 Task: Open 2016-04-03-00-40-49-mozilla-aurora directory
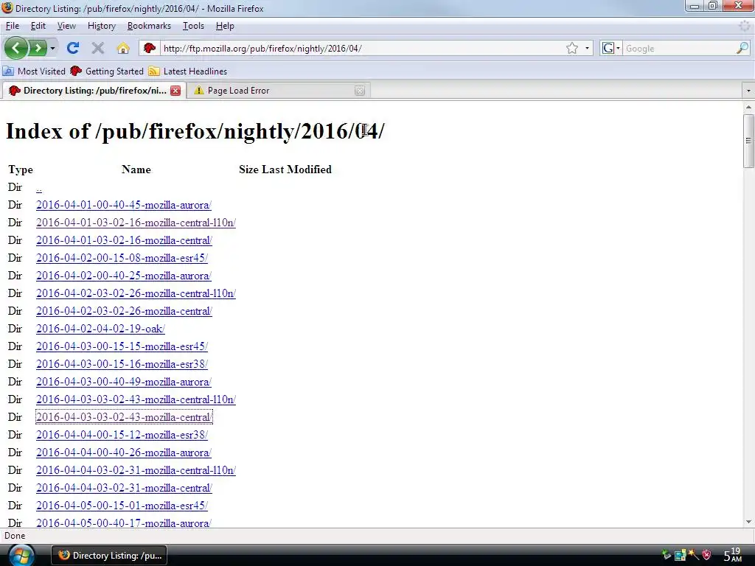tap(124, 382)
